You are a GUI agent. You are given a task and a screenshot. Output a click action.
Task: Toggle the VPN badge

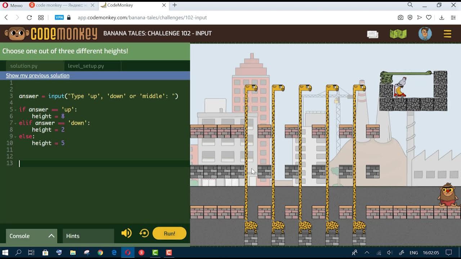(x=59, y=17)
